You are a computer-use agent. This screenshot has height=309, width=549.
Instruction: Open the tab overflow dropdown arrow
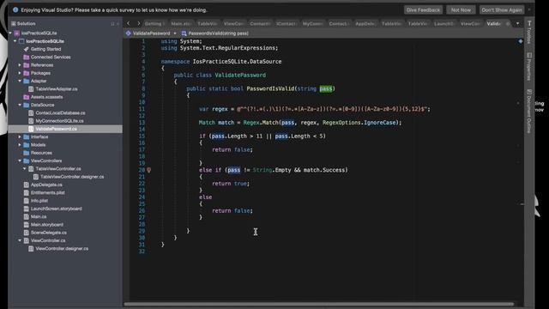coord(518,24)
